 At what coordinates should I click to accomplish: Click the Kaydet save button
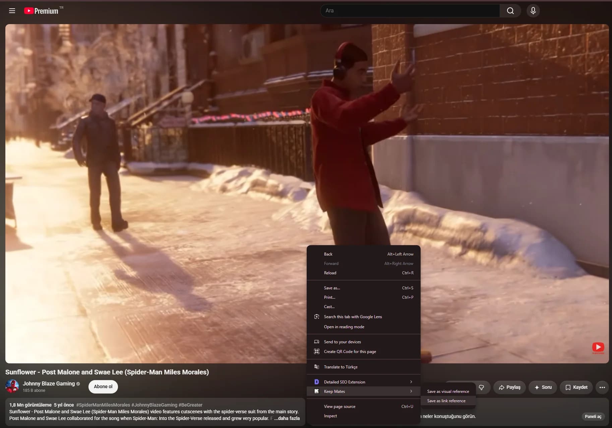(x=576, y=387)
